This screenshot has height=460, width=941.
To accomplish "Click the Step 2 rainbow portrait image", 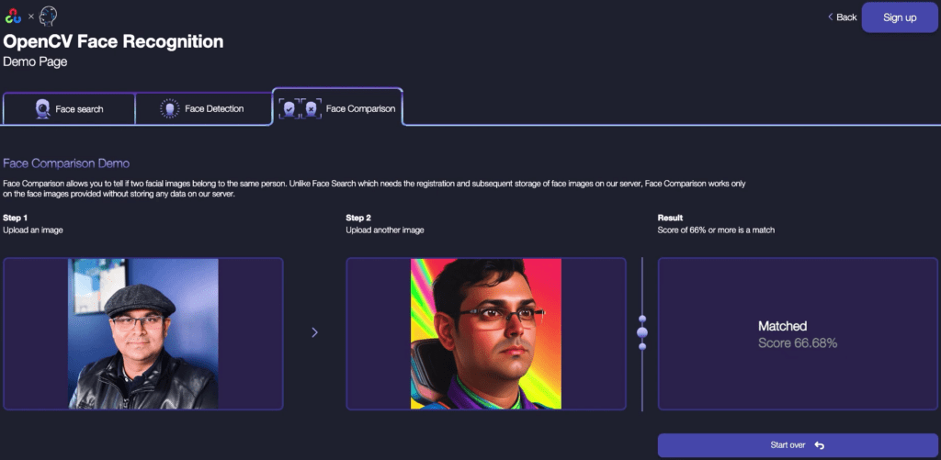I will point(486,334).
